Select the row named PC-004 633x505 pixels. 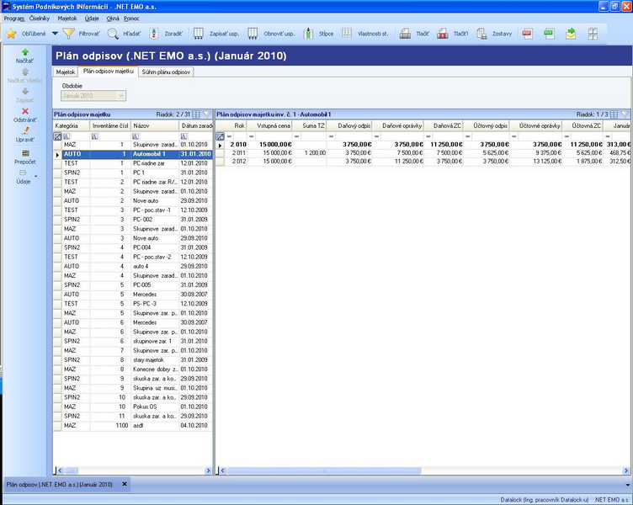(x=133, y=247)
